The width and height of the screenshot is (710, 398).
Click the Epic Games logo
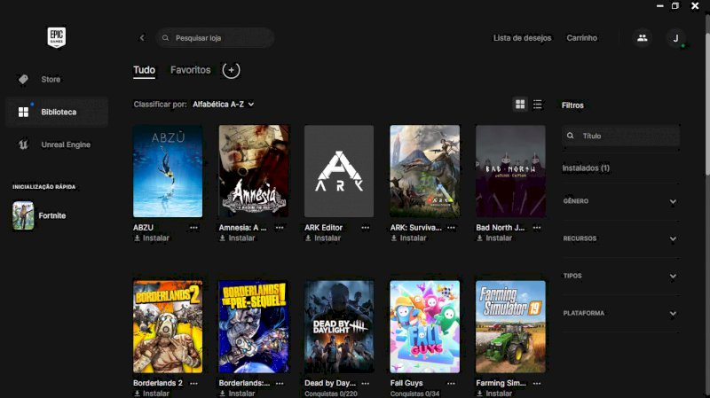click(57, 37)
